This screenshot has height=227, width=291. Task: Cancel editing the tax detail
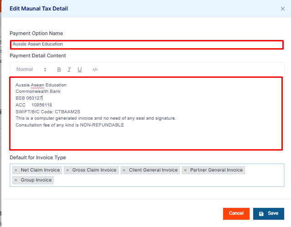tap(236, 214)
